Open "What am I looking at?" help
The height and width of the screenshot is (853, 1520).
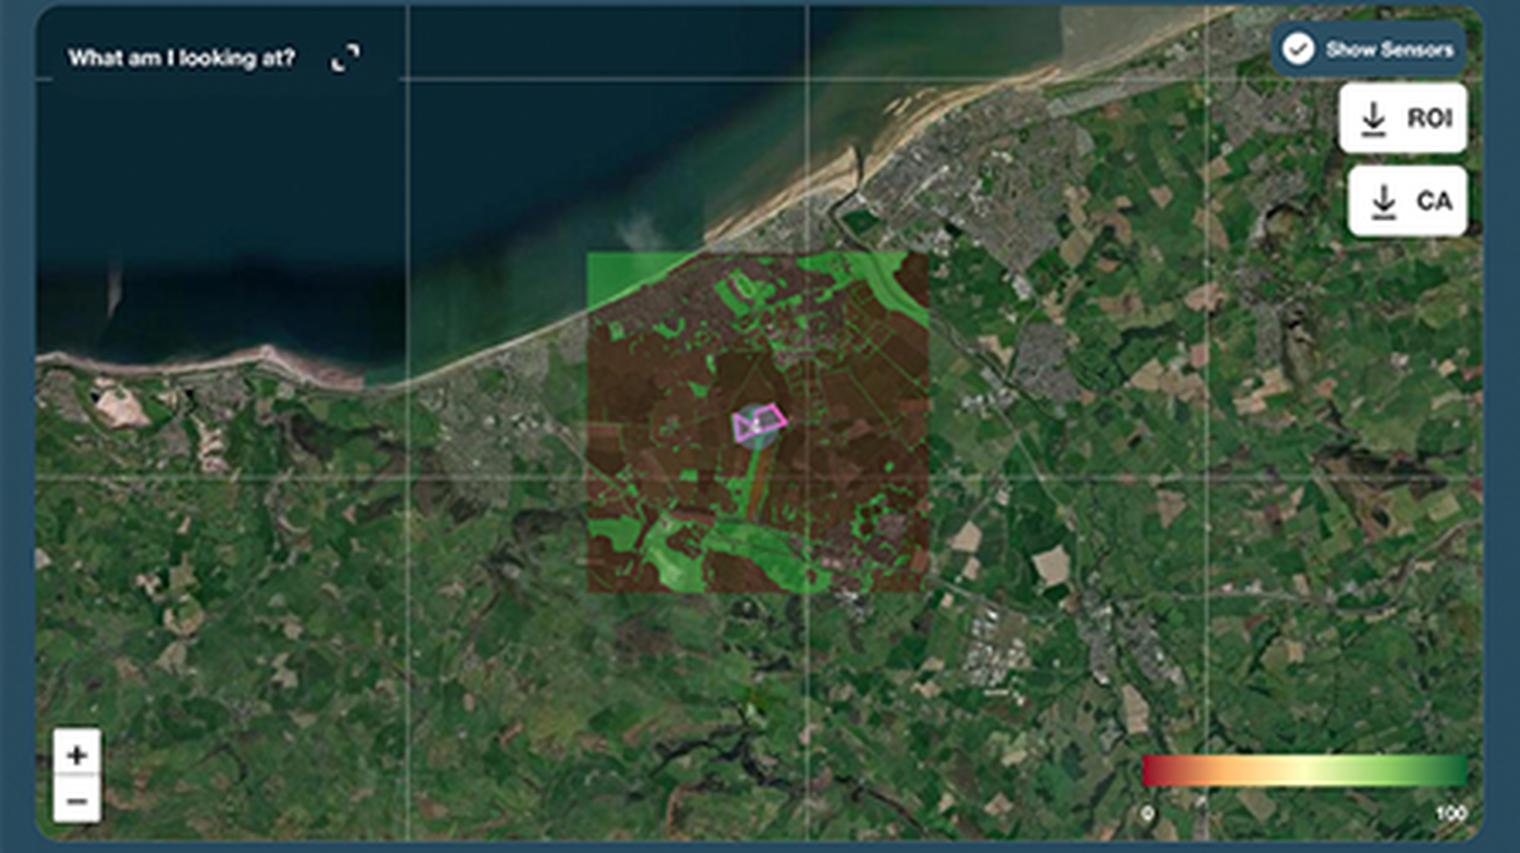click(181, 58)
